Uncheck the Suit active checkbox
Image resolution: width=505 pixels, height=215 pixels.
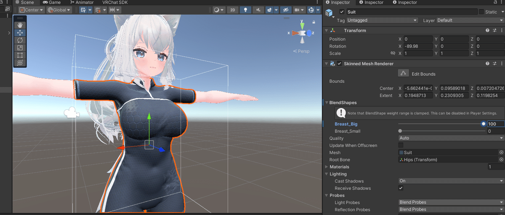coord(342,12)
